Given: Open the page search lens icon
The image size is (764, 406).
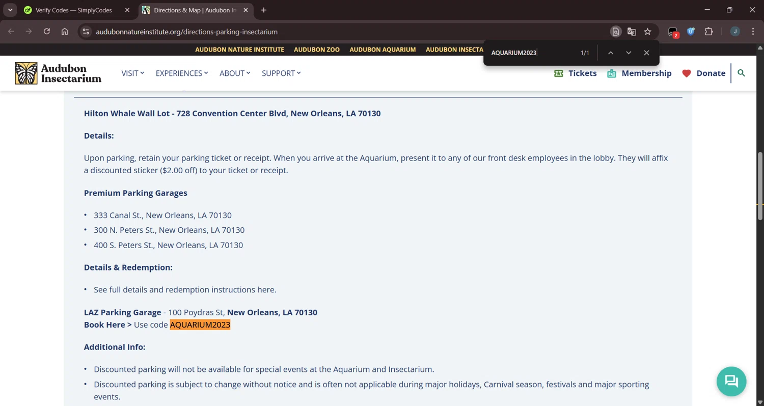Looking at the screenshot, I should tap(616, 32).
